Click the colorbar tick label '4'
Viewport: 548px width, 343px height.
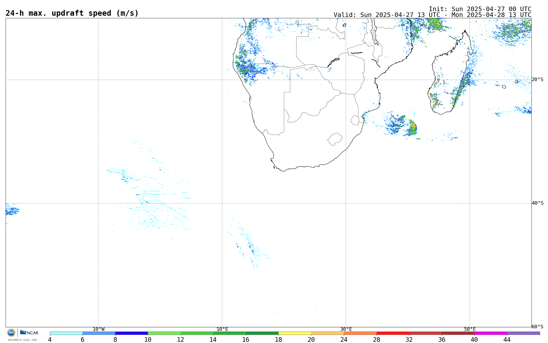click(x=50, y=340)
